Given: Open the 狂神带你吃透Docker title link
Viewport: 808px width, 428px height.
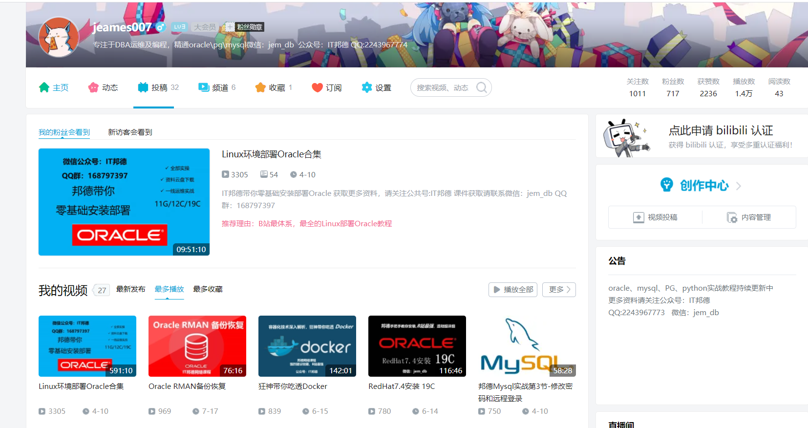Looking at the screenshot, I should coord(293,386).
